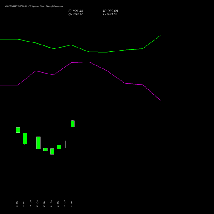
Task: Click the open value O: 852.50
Action: 76,15
